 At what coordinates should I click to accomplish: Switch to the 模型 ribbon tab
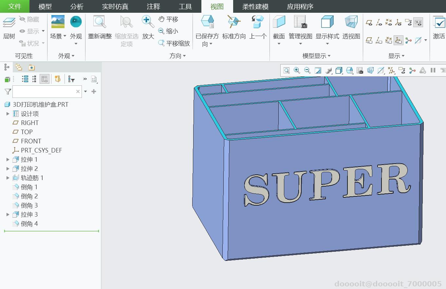[45, 7]
